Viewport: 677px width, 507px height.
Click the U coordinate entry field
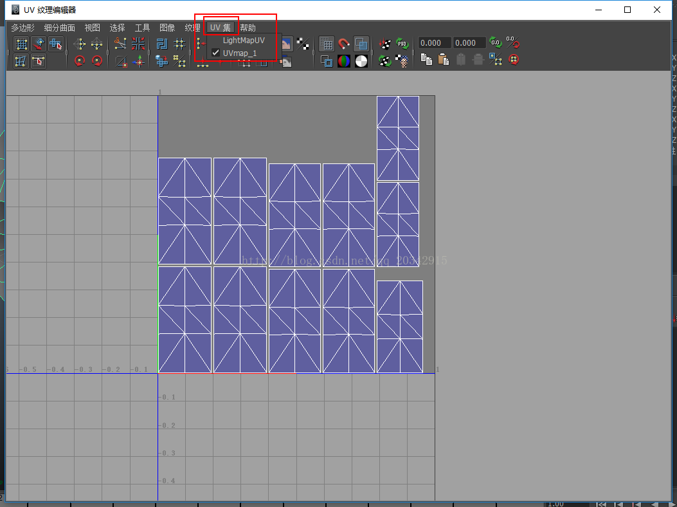[x=435, y=43]
